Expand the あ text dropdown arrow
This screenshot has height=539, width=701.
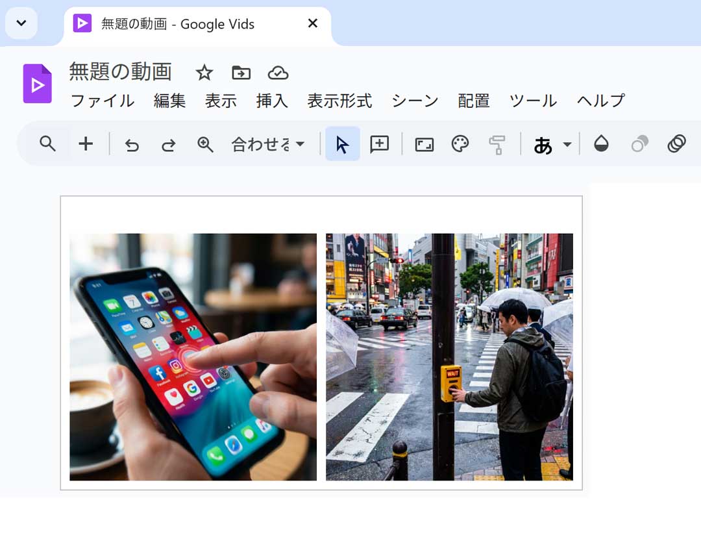567,144
